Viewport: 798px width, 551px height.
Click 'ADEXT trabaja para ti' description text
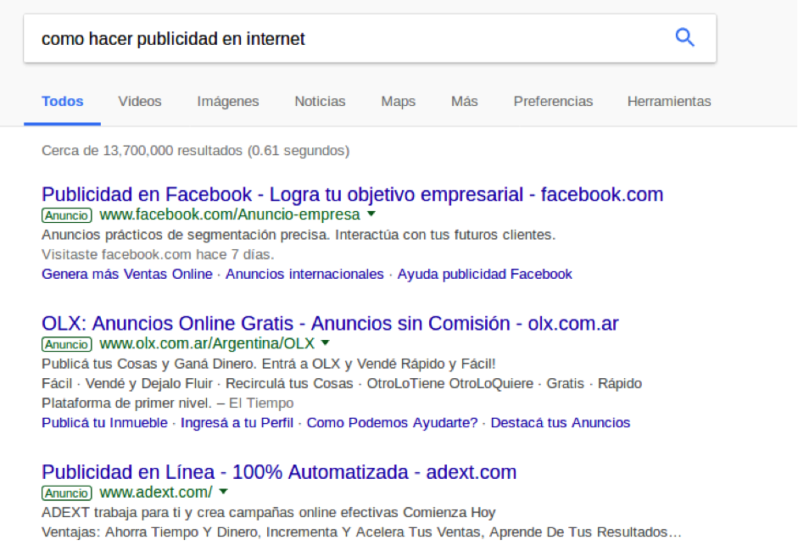pyautogui.click(x=269, y=512)
